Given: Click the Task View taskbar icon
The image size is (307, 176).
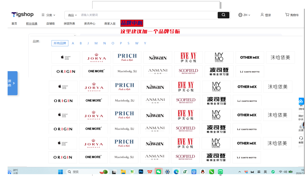Looking at the screenshot, I should 114,172.
